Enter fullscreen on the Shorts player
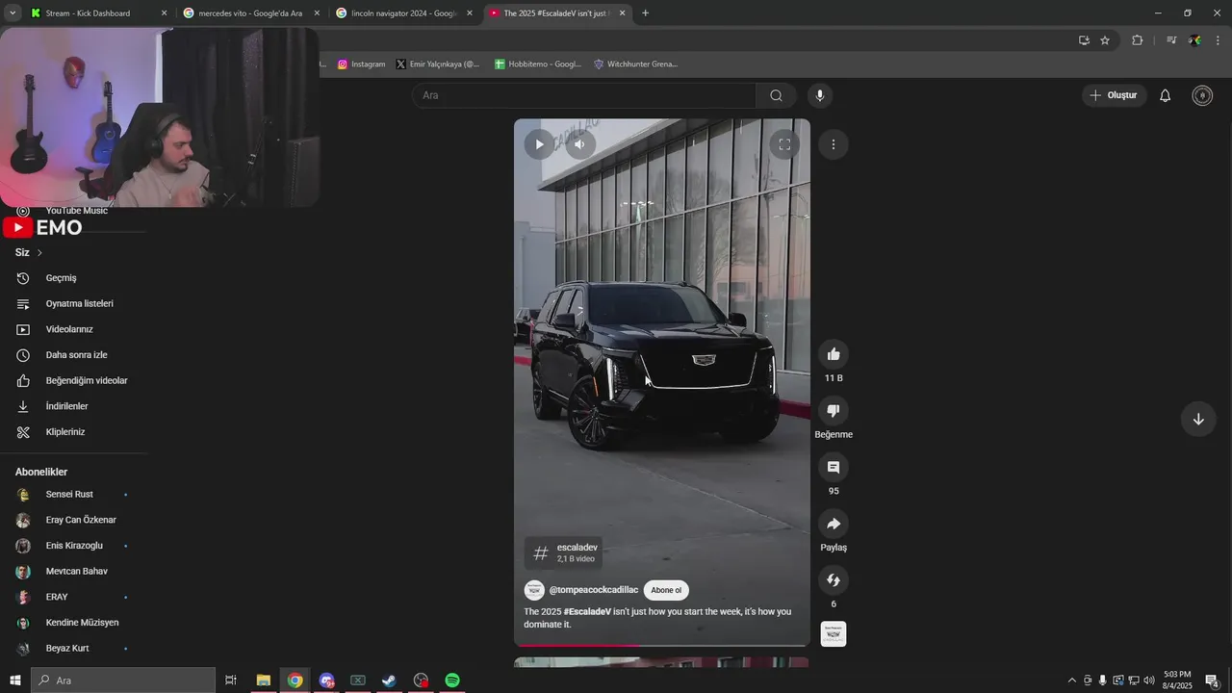 pos(784,144)
